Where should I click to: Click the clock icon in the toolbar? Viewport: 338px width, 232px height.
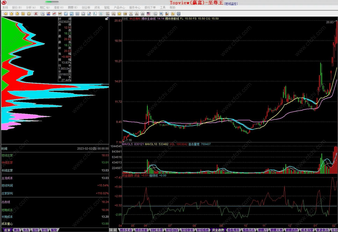pyautogui.click(x=29, y=14)
